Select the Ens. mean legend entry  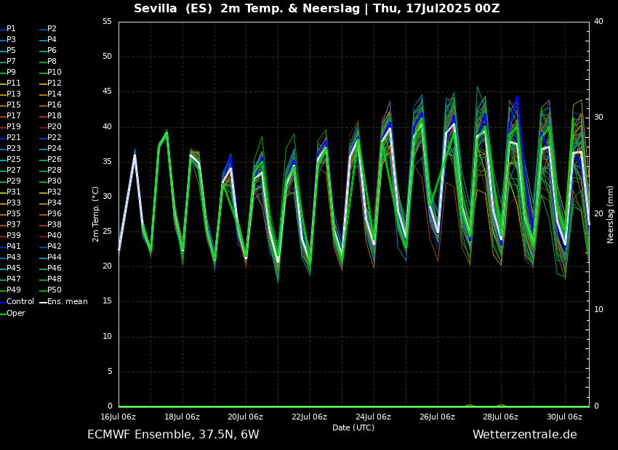click(67, 301)
